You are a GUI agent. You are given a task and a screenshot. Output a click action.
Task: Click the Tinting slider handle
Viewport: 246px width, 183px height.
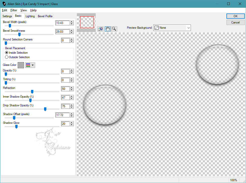pyautogui.click(x=6, y=83)
